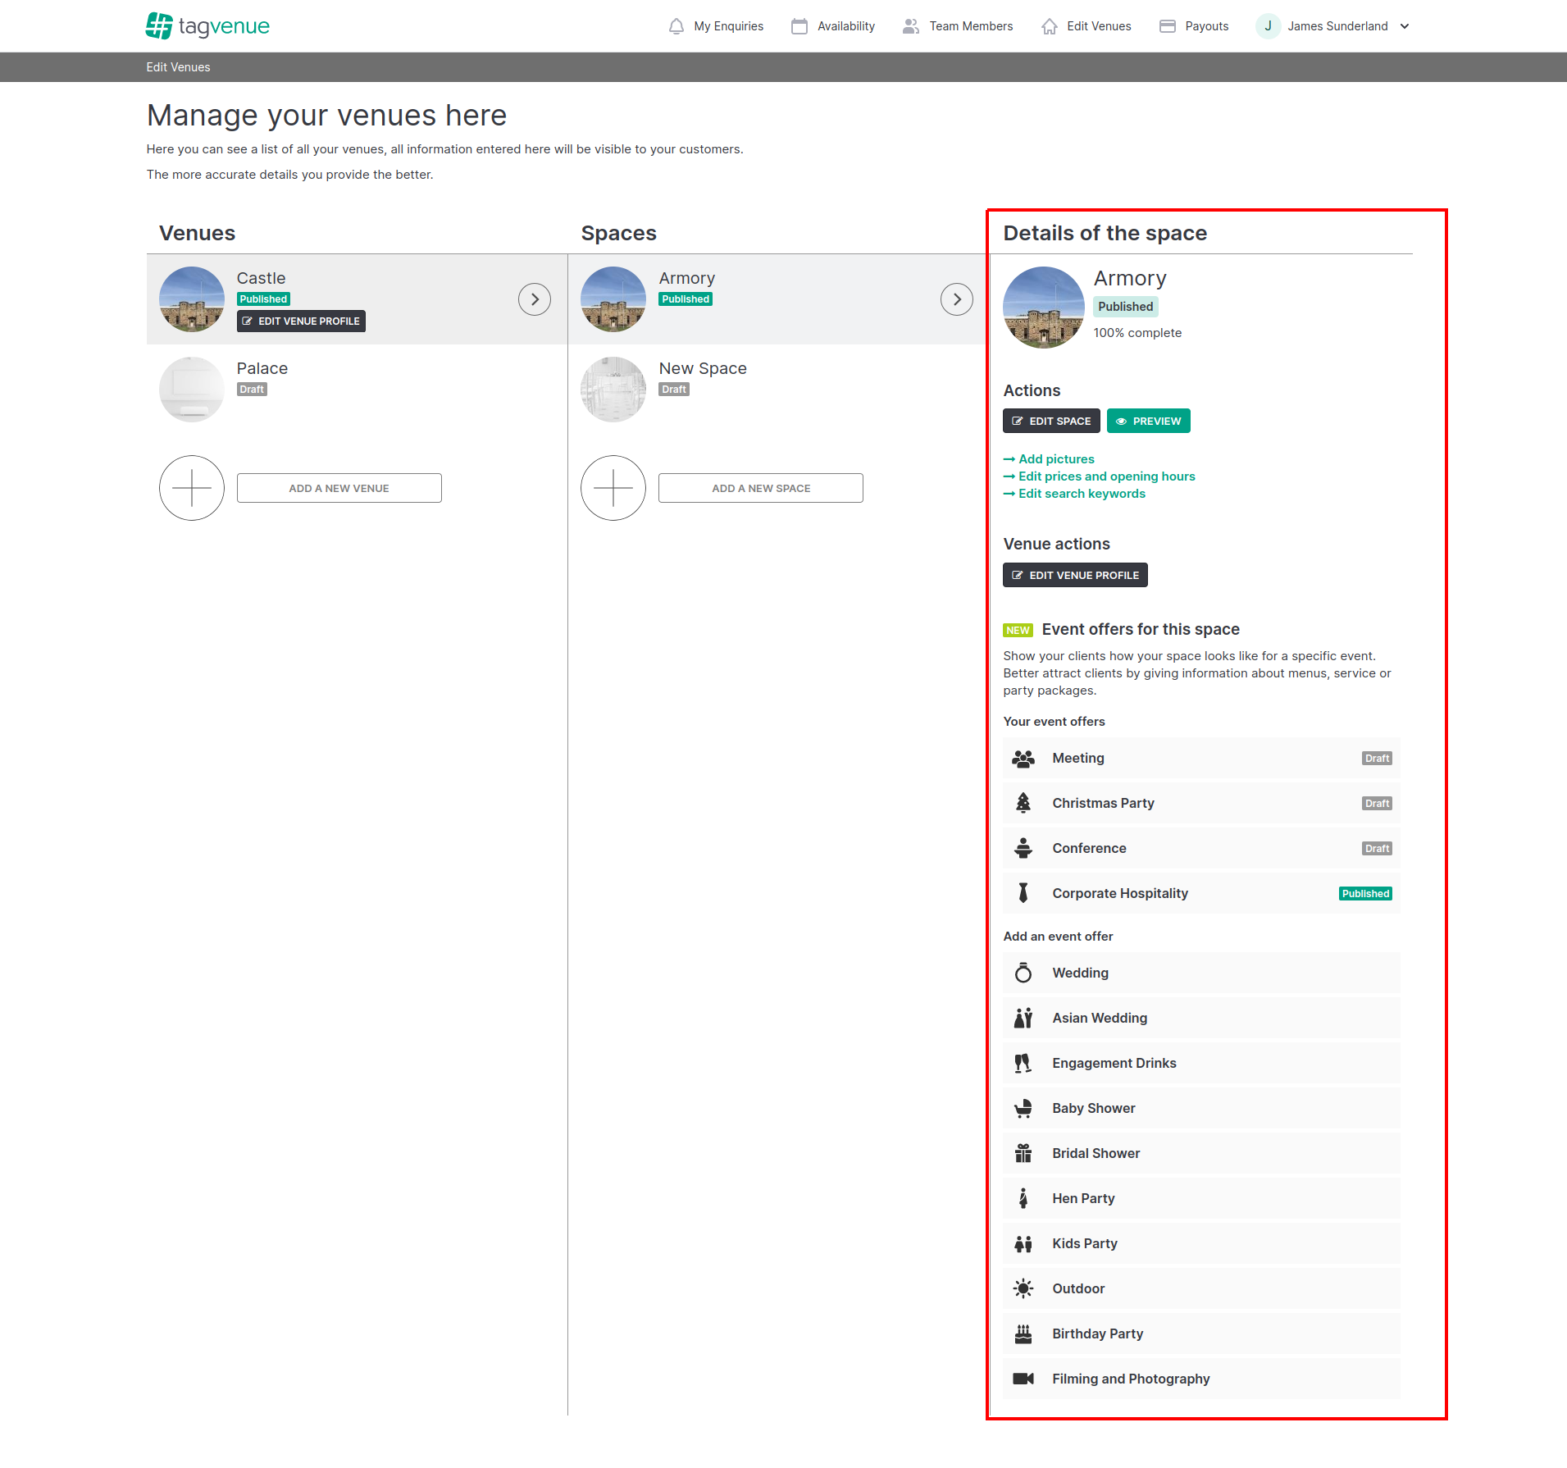Click the Engagement Drinks glasses icon
This screenshot has height=1468, width=1567.
coord(1023,1063)
